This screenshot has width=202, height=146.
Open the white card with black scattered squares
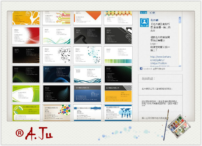point(57,55)
